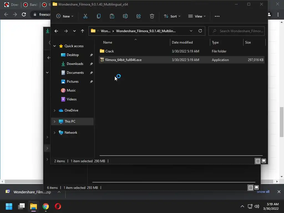Open File Explorer taskbar icon
The width and height of the screenshot is (284, 213).
click(34, 206)
